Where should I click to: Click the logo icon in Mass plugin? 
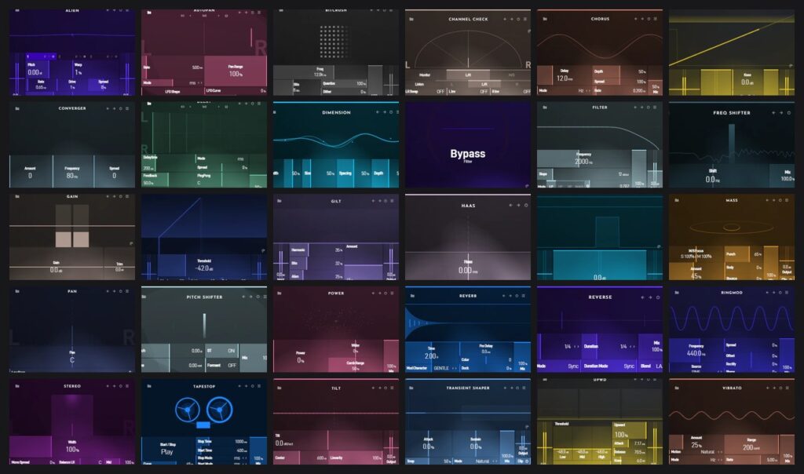pos(677,200)
